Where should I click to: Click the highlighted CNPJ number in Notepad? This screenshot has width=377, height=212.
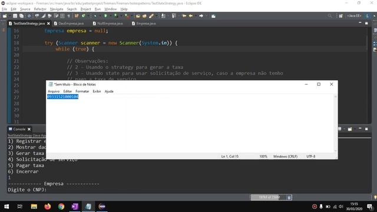pyautogui.click(x=63, y=97)
